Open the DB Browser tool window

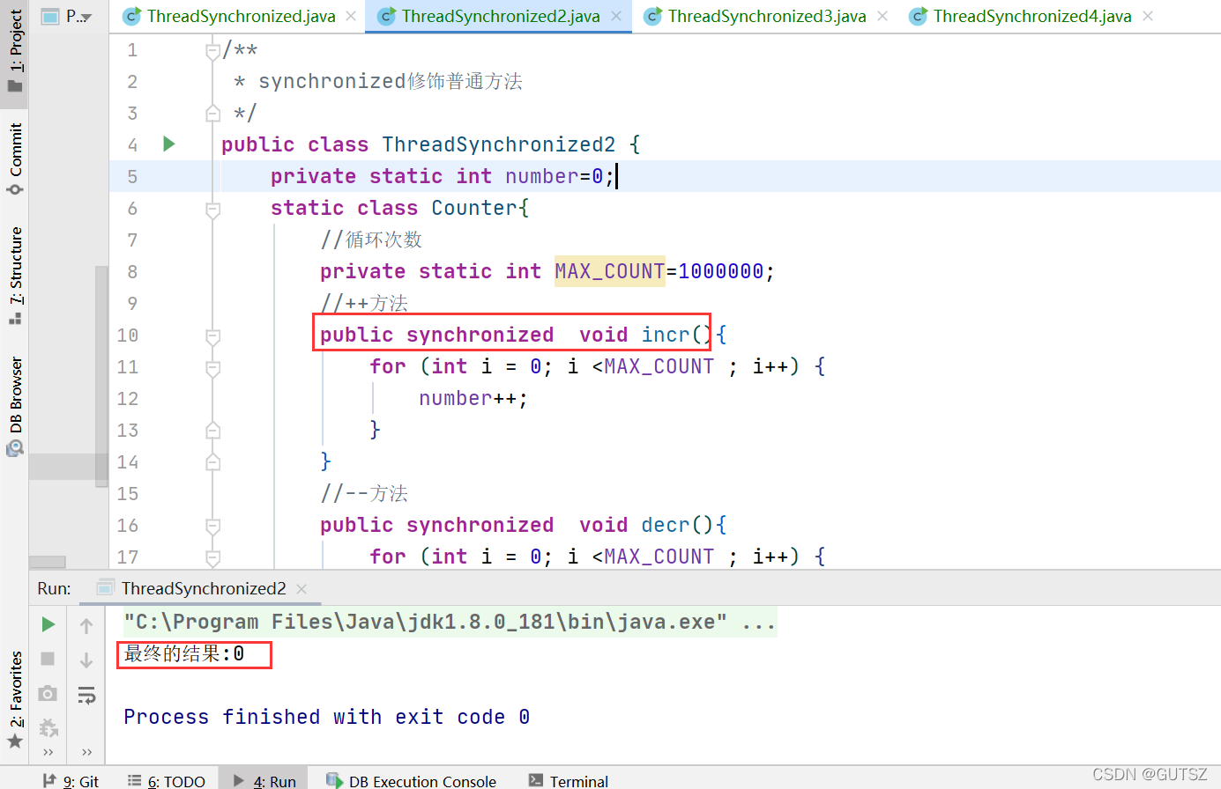[15, 405]
